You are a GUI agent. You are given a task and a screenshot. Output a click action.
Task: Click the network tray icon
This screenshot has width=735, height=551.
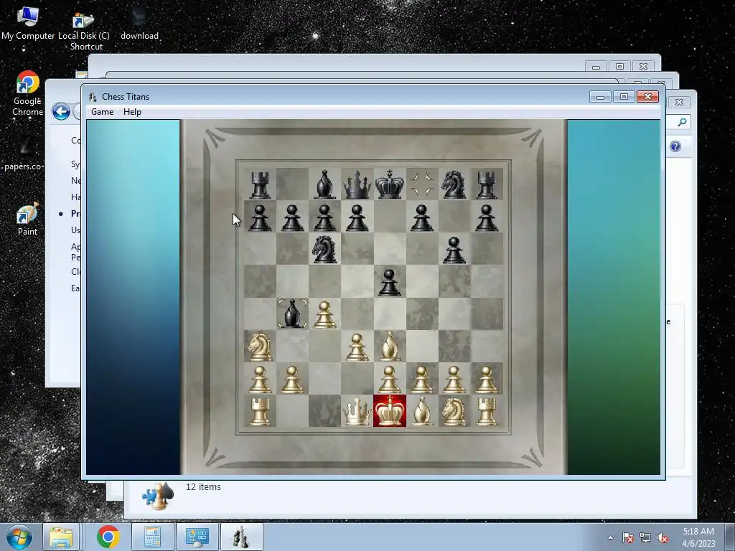coord(645,537)
